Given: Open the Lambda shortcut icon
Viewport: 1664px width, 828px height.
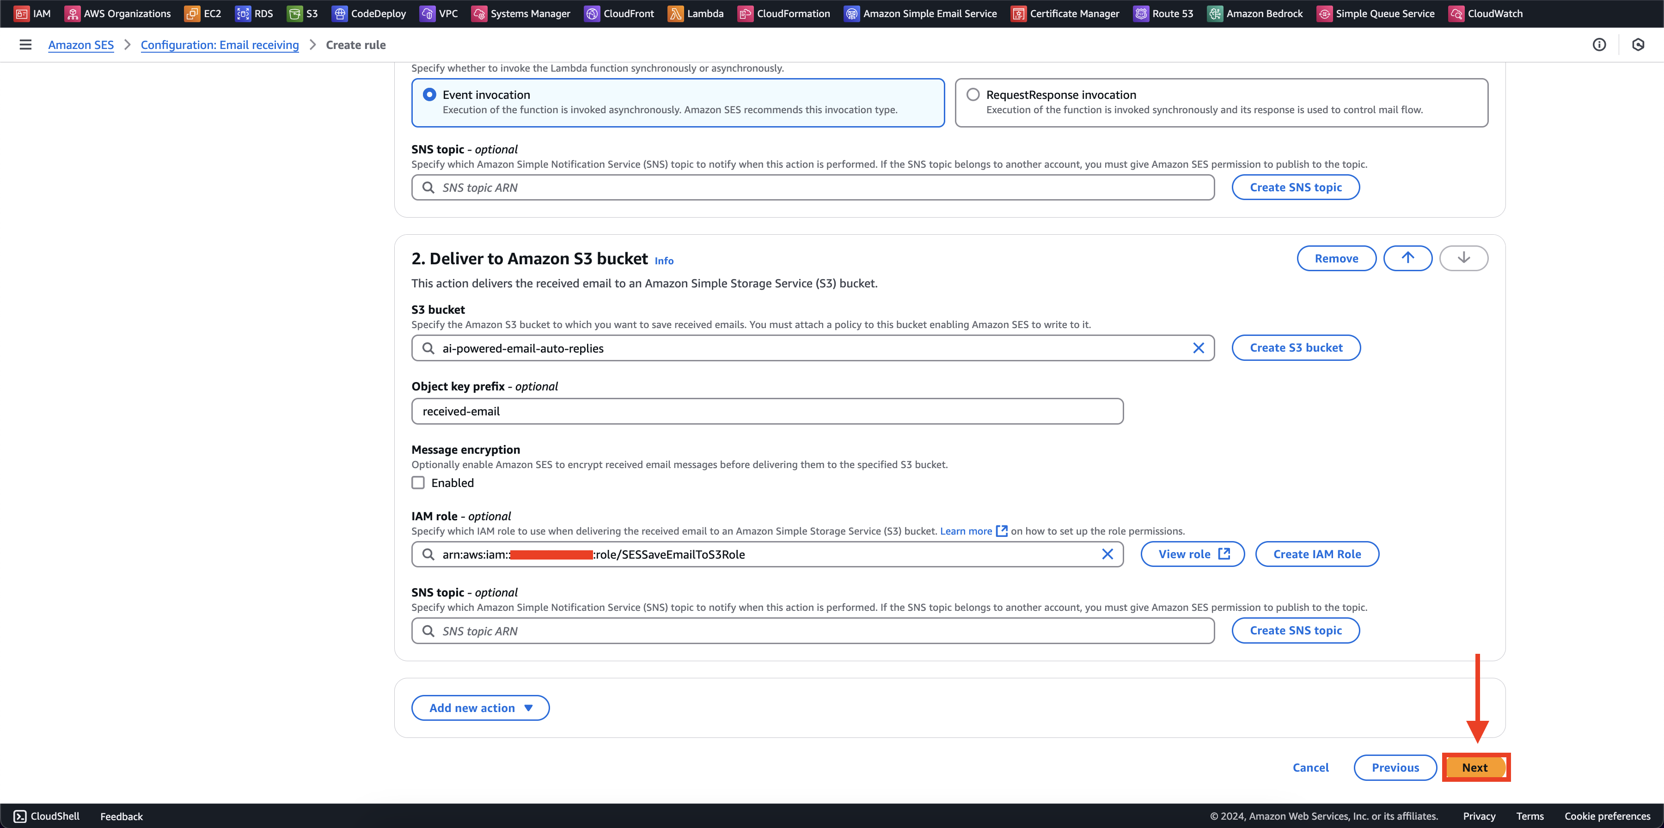Looking at the screenshot, I should (x=676, y=13).
